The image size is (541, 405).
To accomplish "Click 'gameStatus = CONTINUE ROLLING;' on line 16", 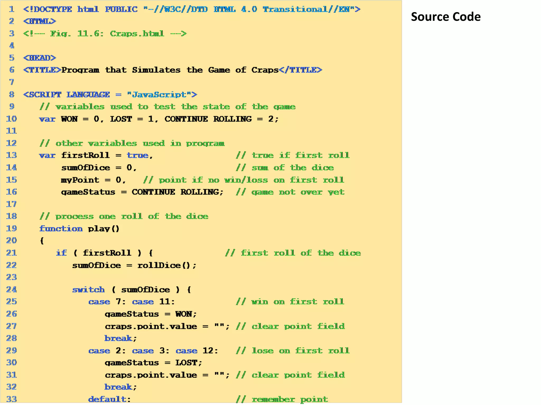I will 142,192.
